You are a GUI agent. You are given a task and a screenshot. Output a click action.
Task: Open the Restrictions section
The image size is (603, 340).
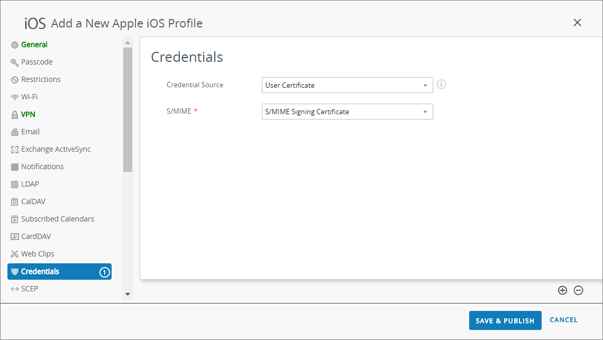41,79
